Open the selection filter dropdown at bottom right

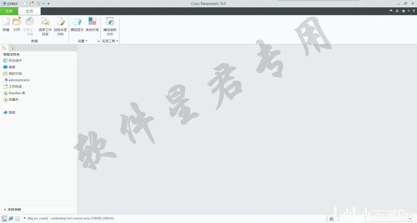click(x=410, y=219)
